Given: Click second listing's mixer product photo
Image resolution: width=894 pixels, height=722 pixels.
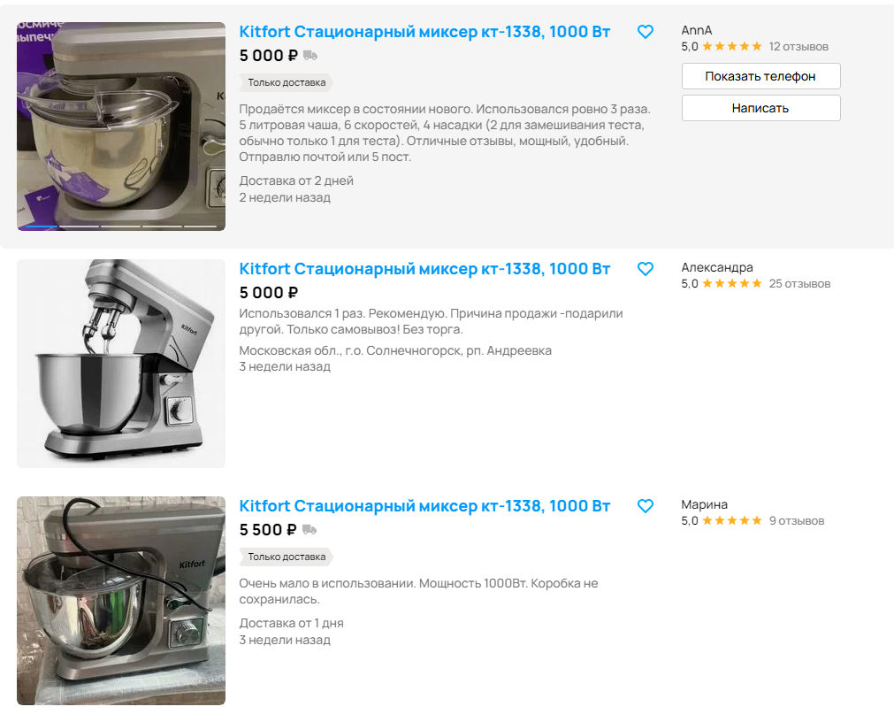Looking at the screenshot, I should 121,364.
